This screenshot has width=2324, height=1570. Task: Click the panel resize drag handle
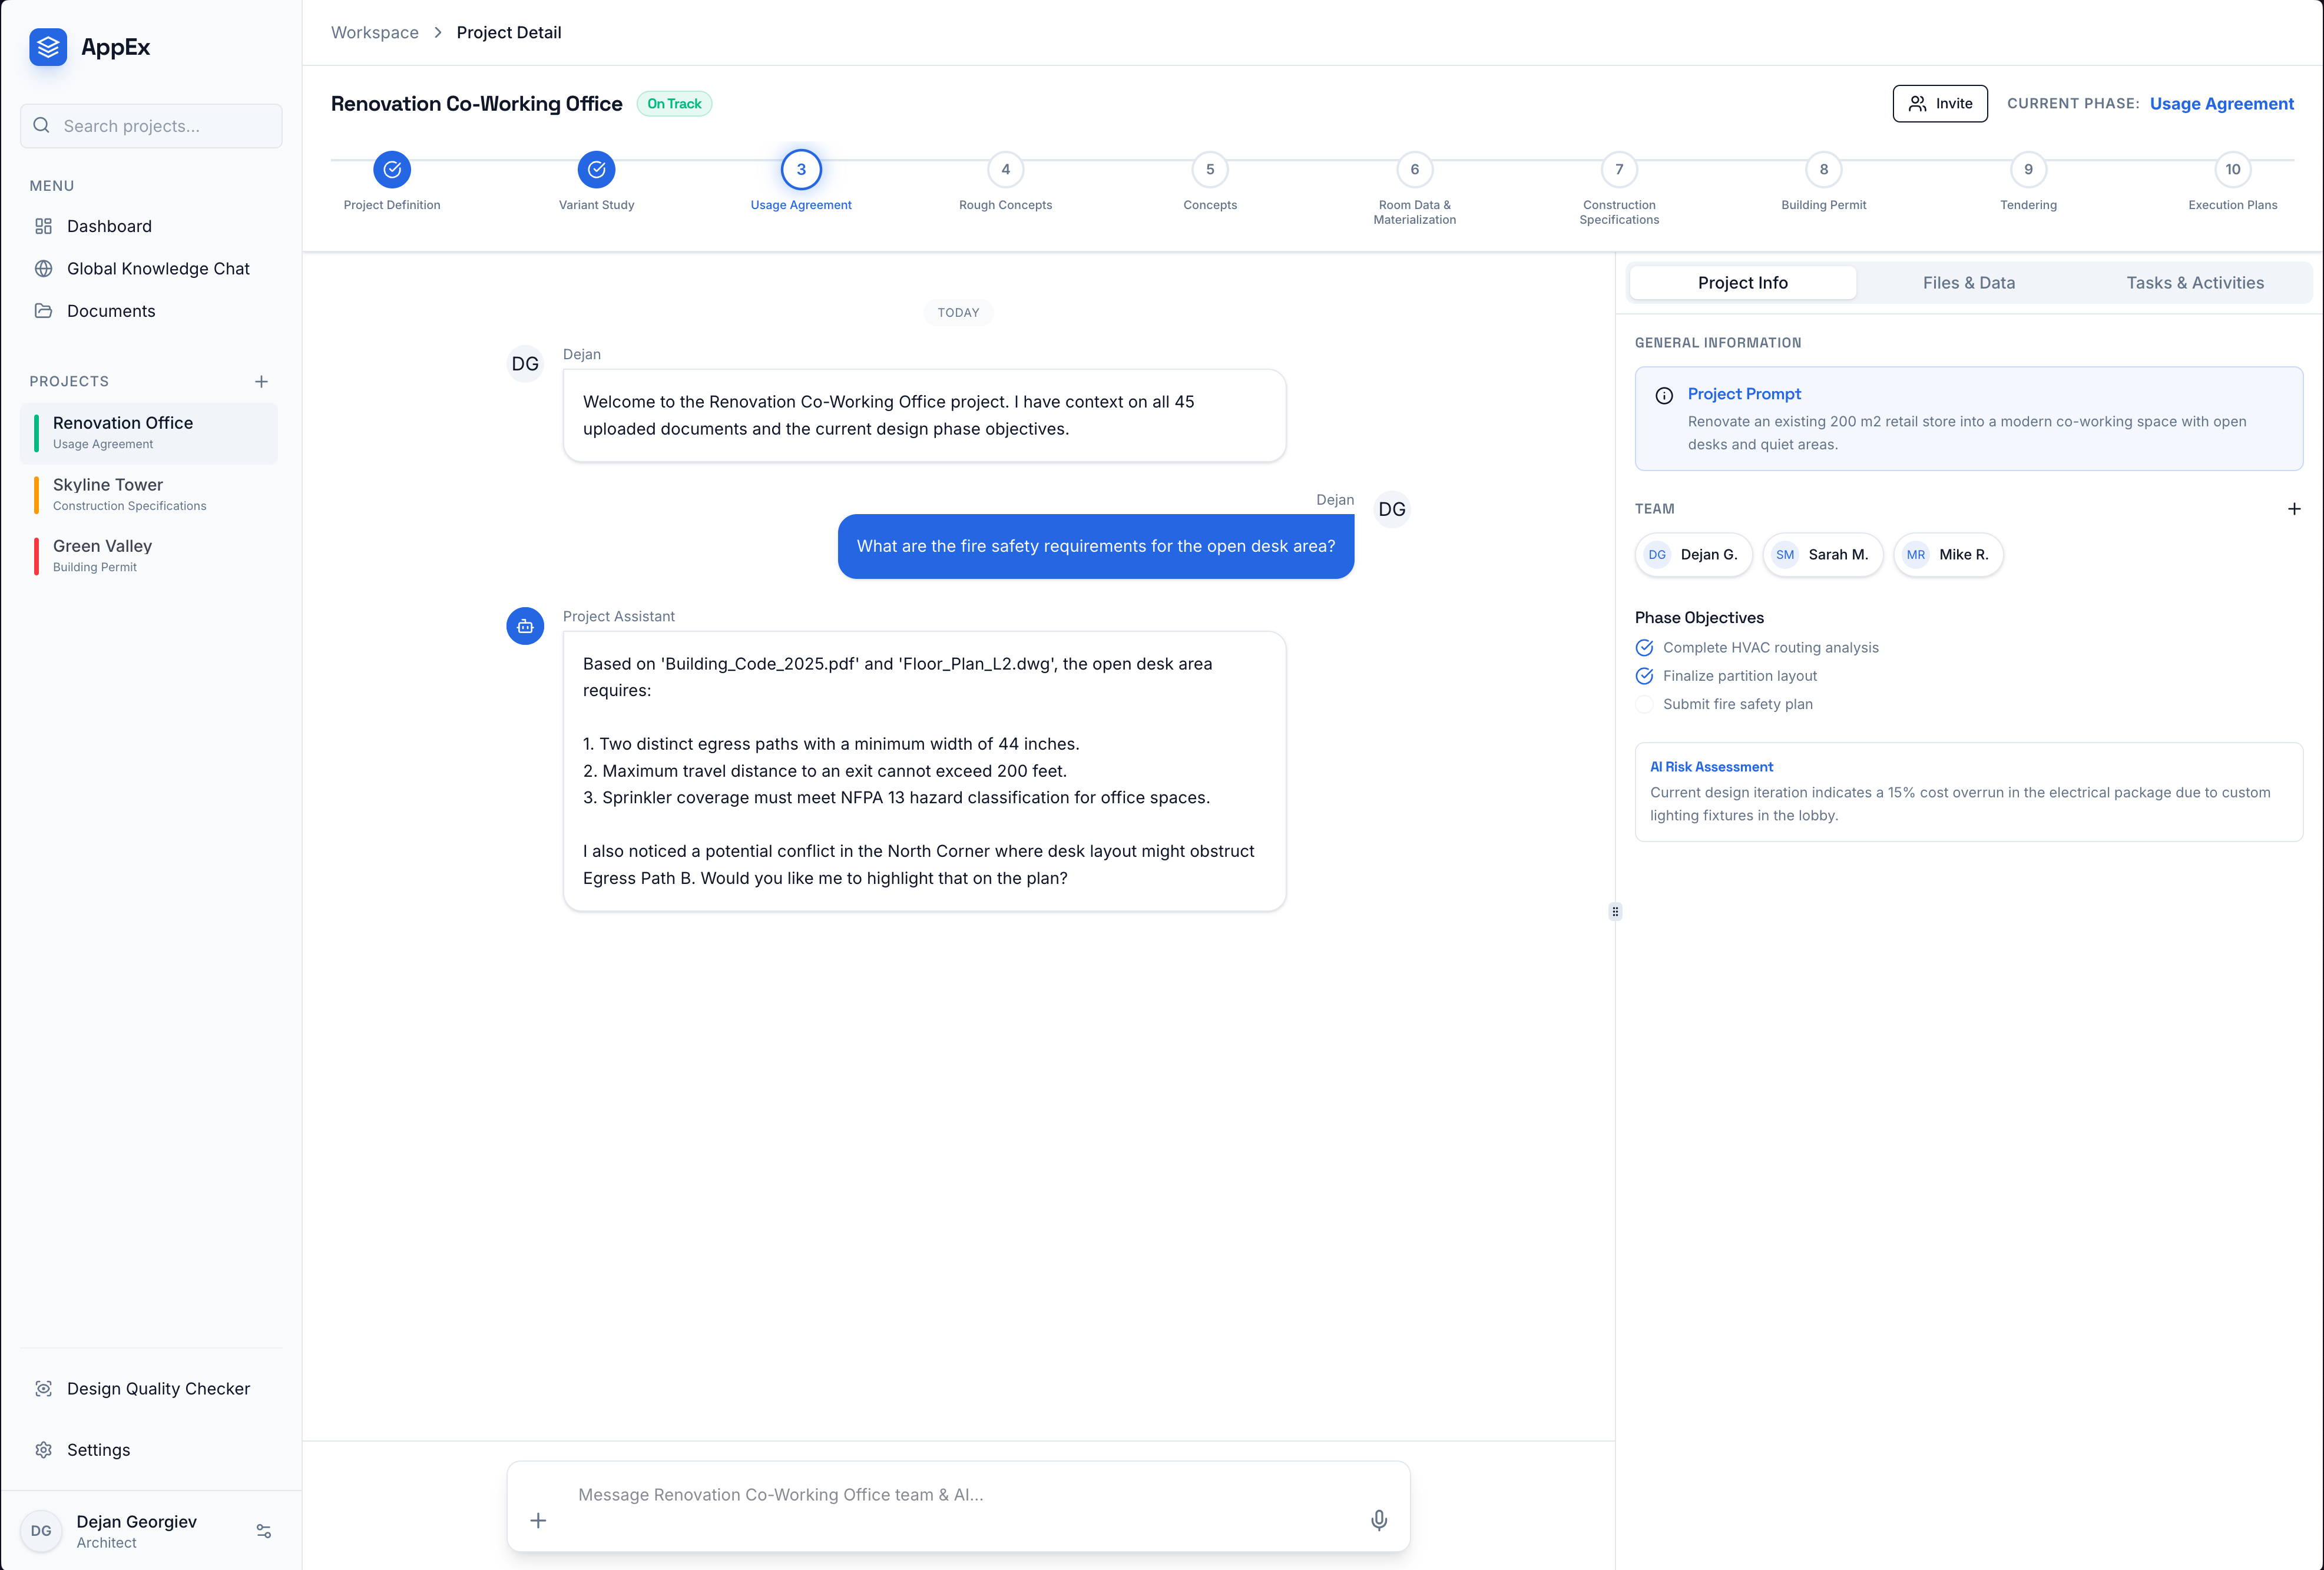tap(1615, 911)
